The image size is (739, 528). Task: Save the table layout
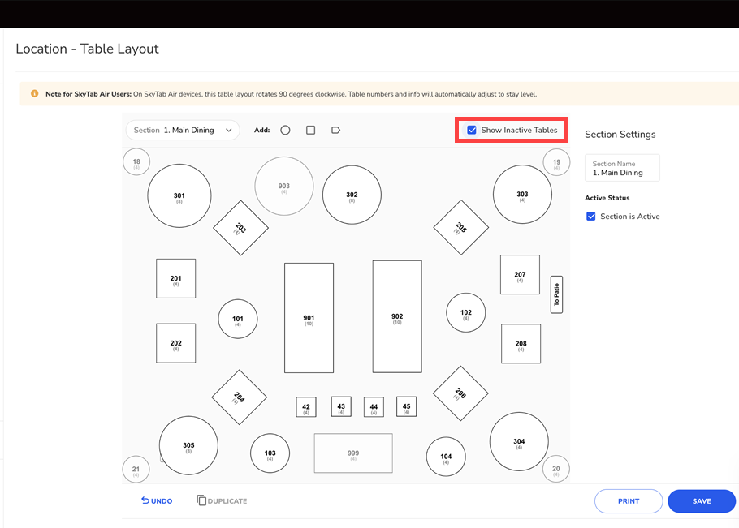(x=702, y=501)
